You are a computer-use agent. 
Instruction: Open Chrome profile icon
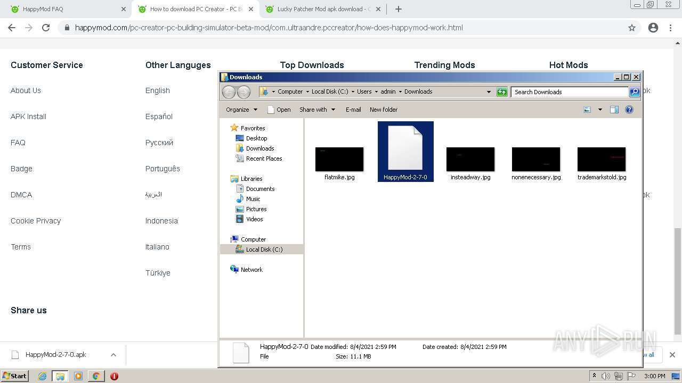click(x=653, y=28)
